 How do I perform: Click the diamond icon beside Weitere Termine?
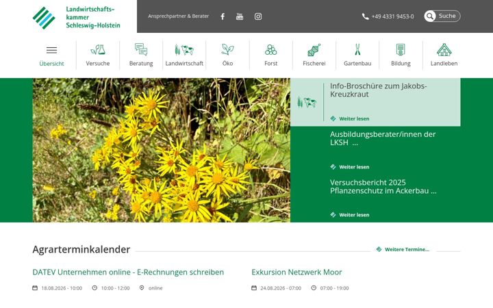click(x=379, y=249)
